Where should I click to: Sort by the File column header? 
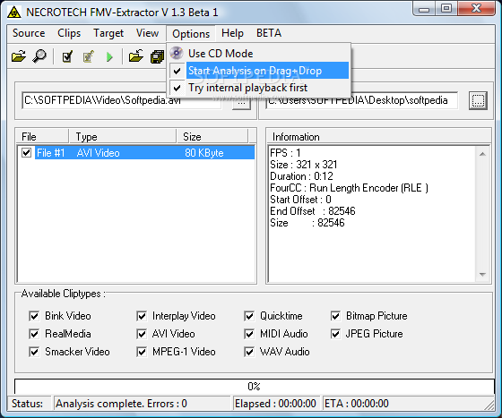point(43,137)
